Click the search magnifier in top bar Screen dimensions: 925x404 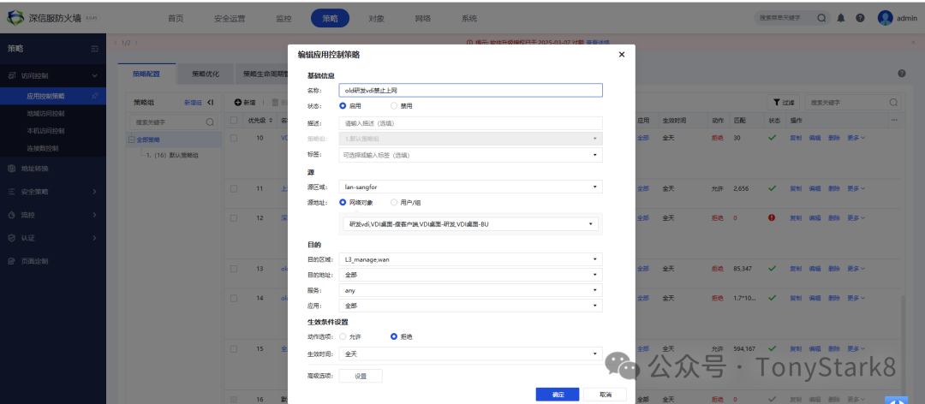821,18
